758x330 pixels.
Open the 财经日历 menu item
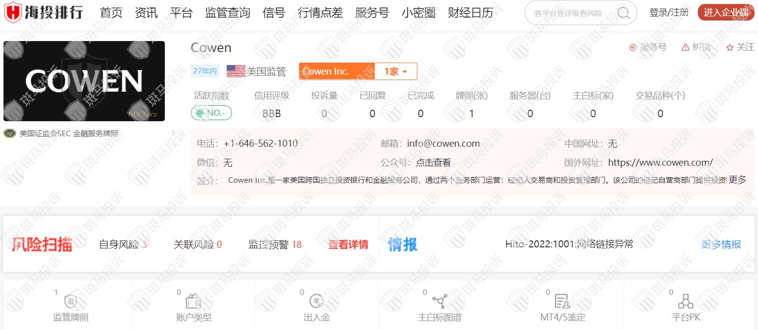click(470, 13)
